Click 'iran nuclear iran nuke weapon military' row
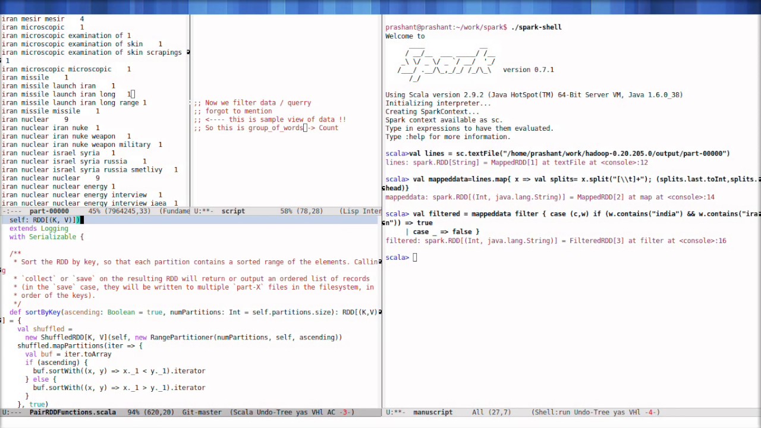 pos(81,144)
